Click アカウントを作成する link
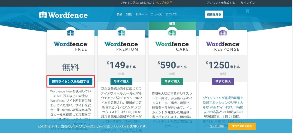The width and height of the screenshot is (293, 133). click(x=221, y=3)
